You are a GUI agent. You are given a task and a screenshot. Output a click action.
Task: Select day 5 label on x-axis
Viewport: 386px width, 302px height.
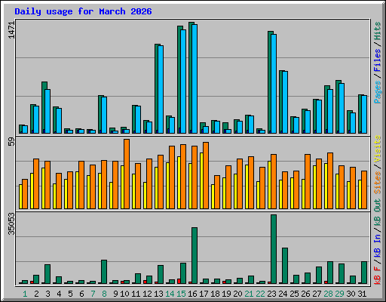tap(70, 294)
